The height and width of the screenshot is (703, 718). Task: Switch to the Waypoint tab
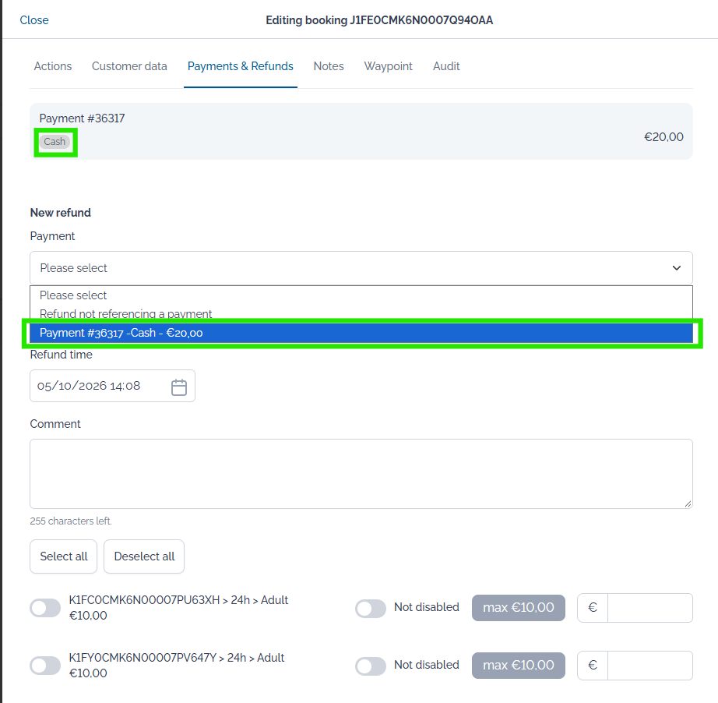[x=389, y=66]
